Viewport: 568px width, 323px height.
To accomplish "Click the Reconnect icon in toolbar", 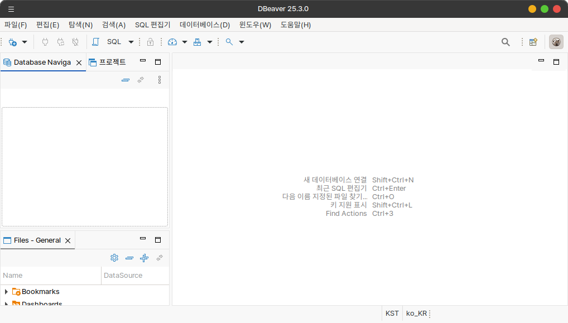I will tap(60, 42).
